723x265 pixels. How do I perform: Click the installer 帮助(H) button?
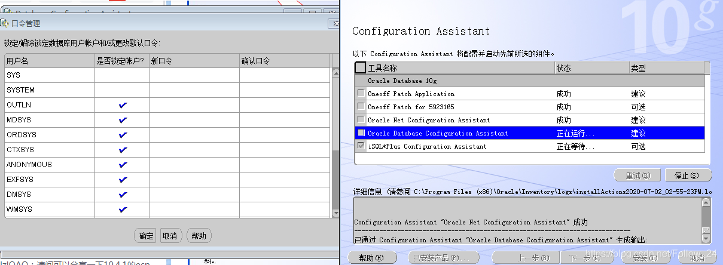tap(371, 258)
